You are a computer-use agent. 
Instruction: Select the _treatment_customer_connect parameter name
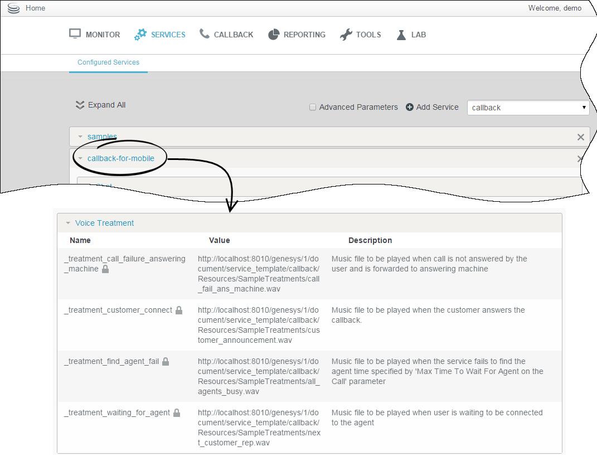[118, 310]
